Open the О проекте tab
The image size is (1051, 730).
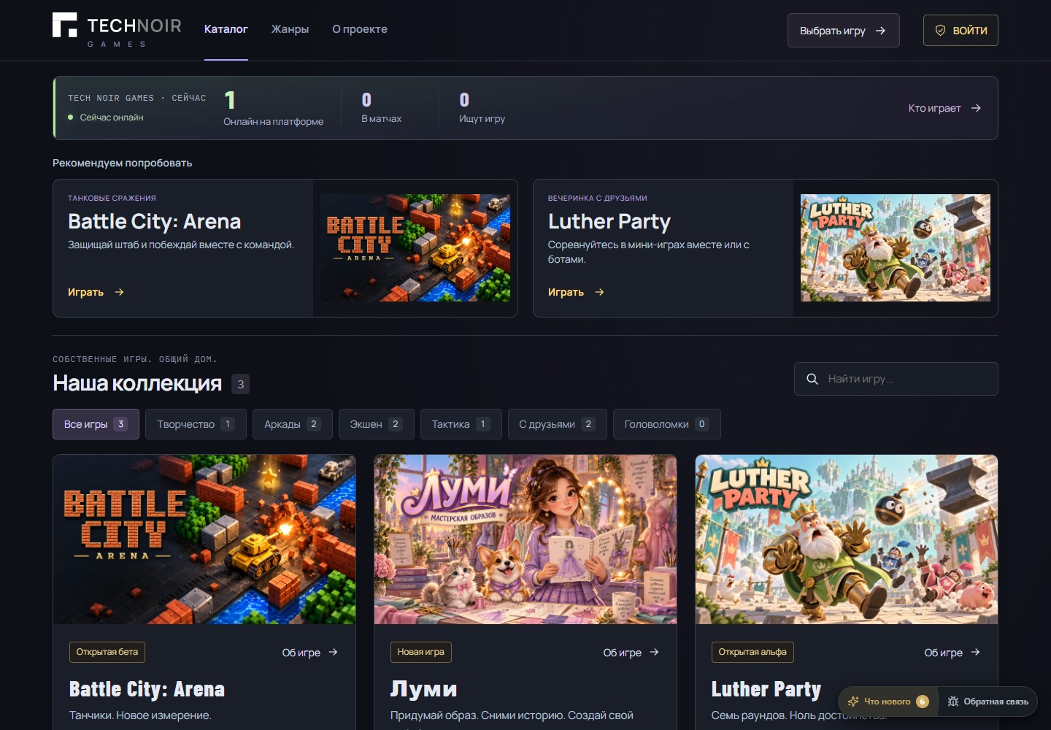pos(360,29)
